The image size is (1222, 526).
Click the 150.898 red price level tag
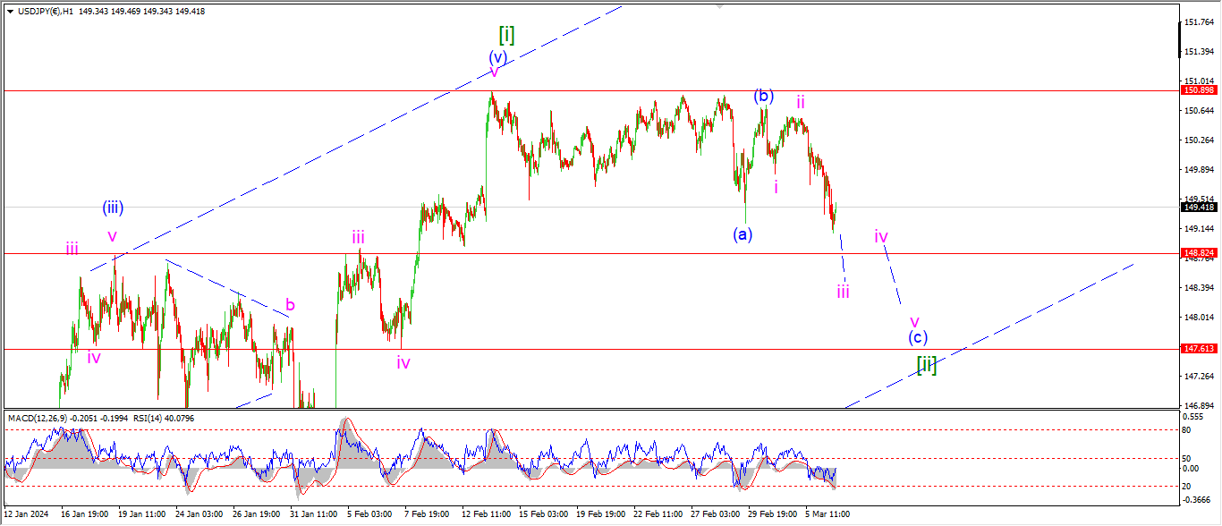[x=1198, y=90]
